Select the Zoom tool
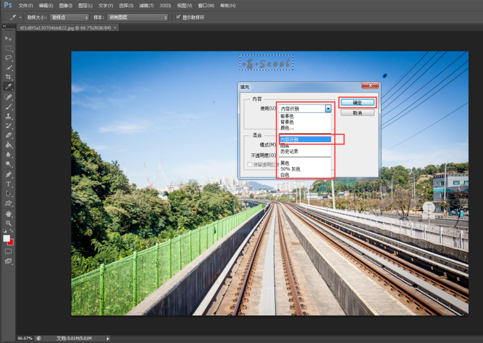 pos(8,223)
